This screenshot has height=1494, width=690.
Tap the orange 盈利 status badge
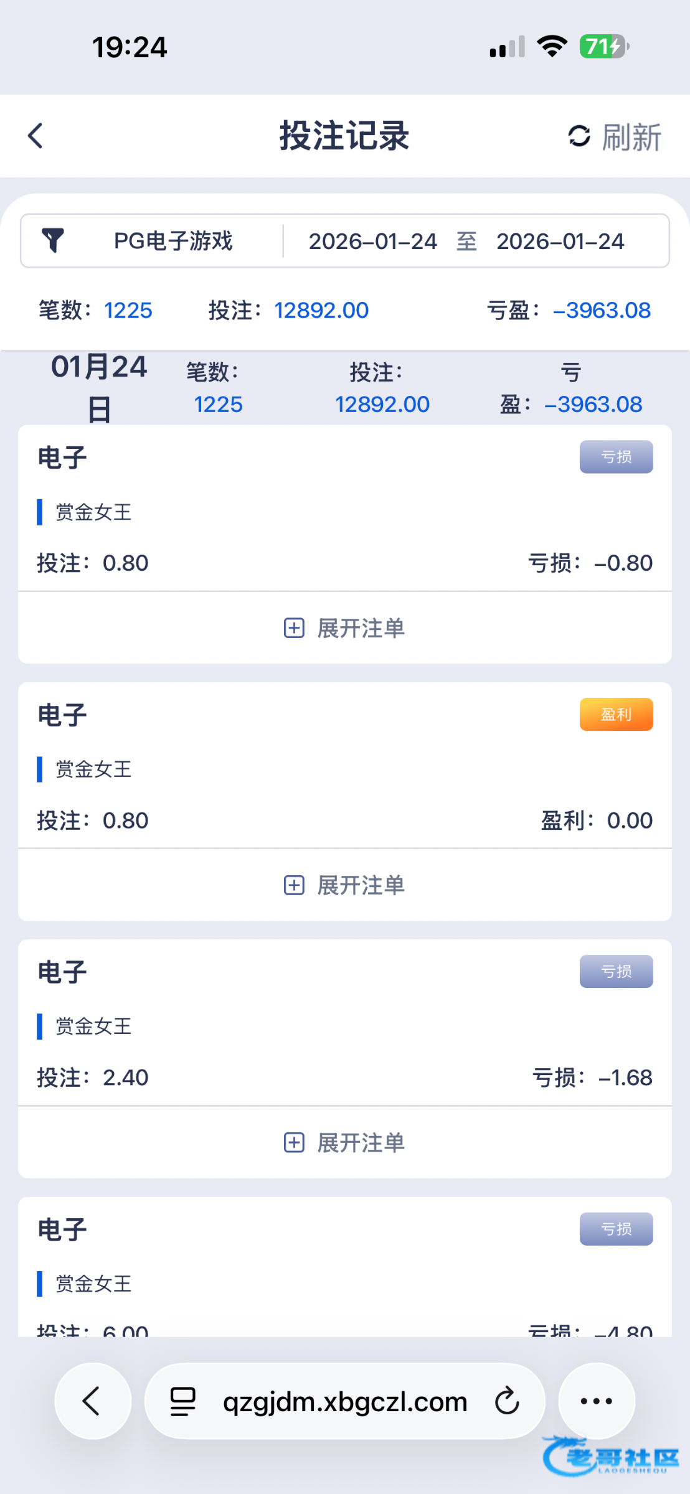616,714
